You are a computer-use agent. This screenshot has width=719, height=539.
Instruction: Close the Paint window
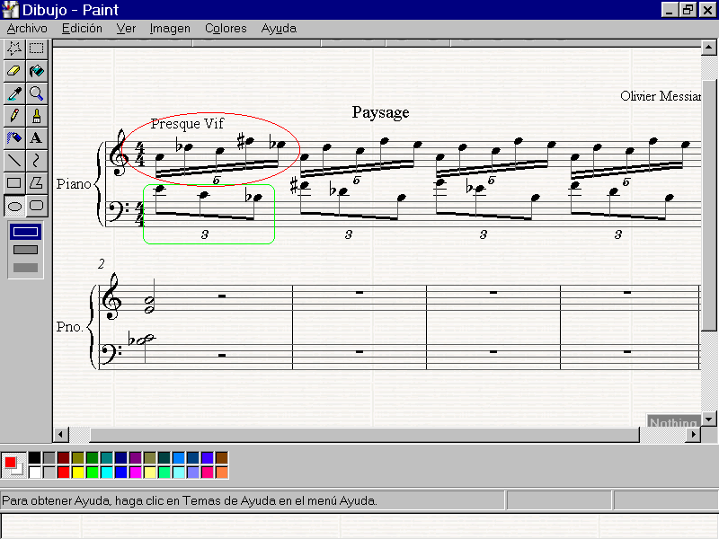[707, 10]
